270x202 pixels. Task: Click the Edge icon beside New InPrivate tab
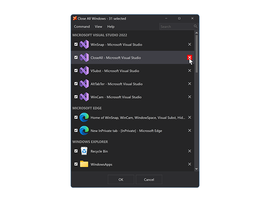84,130
